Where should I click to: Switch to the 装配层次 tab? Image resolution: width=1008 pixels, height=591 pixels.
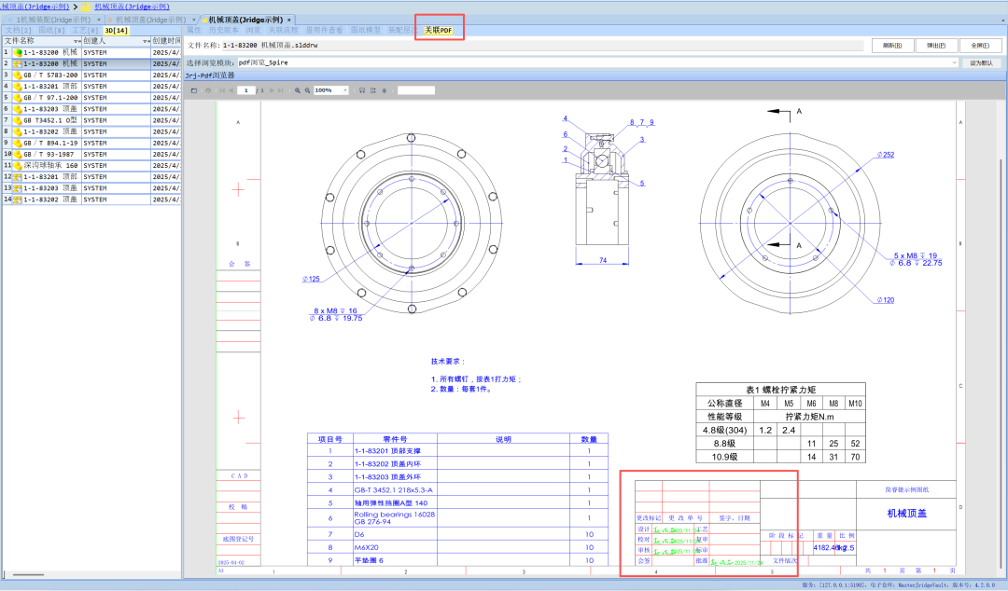pos(402,30)
